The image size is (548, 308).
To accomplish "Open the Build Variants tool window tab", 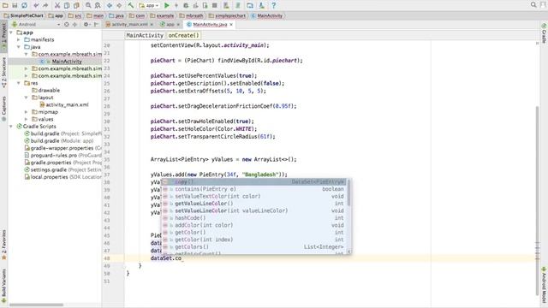I will [3, 286].
